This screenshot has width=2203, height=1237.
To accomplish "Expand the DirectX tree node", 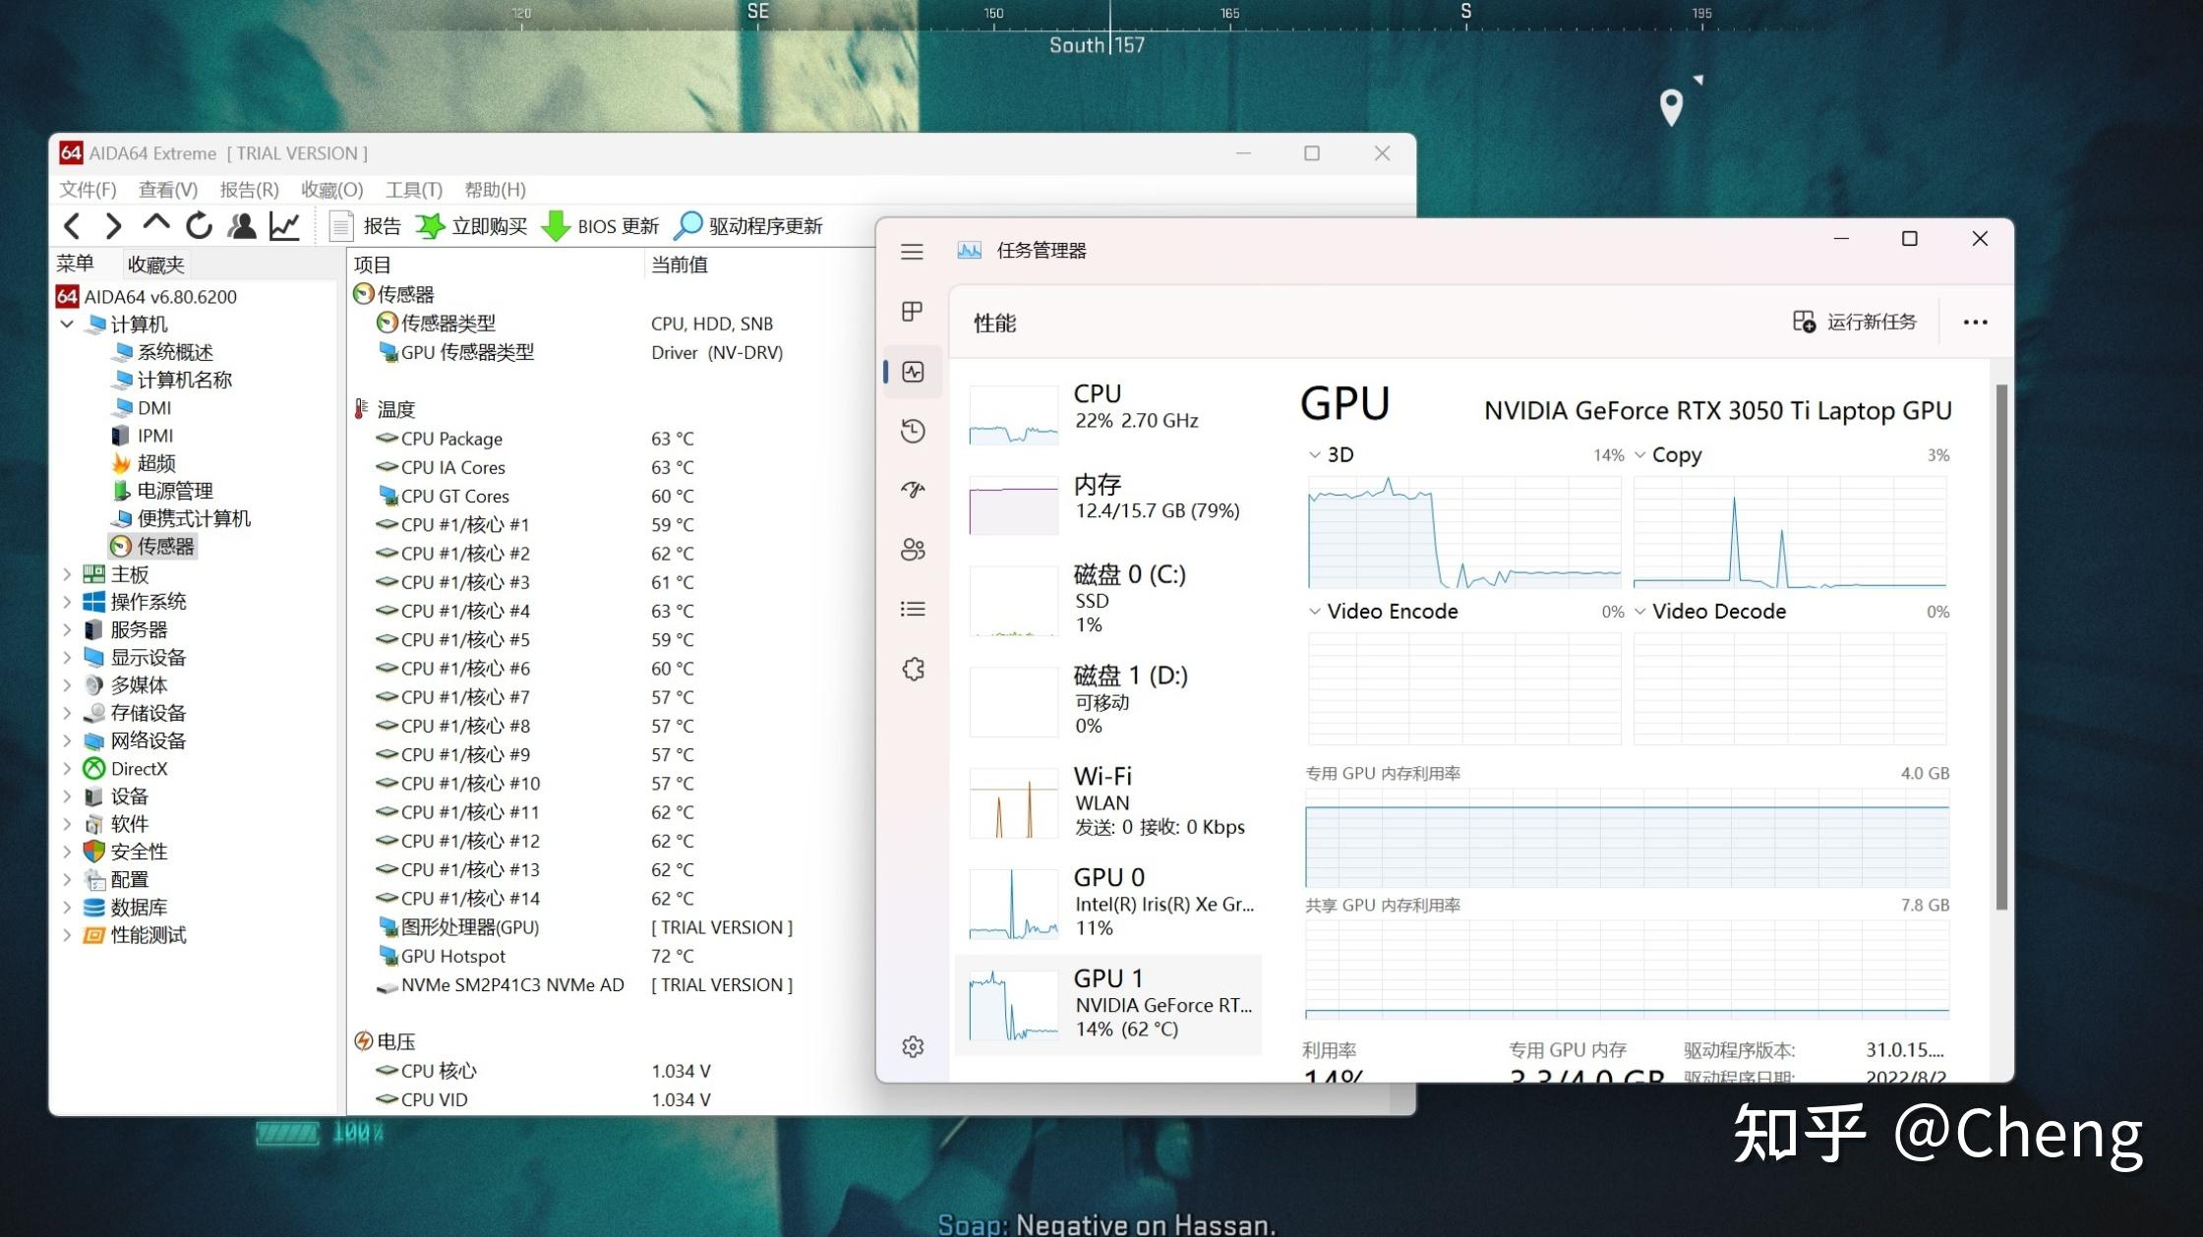I will click(67, 768).
